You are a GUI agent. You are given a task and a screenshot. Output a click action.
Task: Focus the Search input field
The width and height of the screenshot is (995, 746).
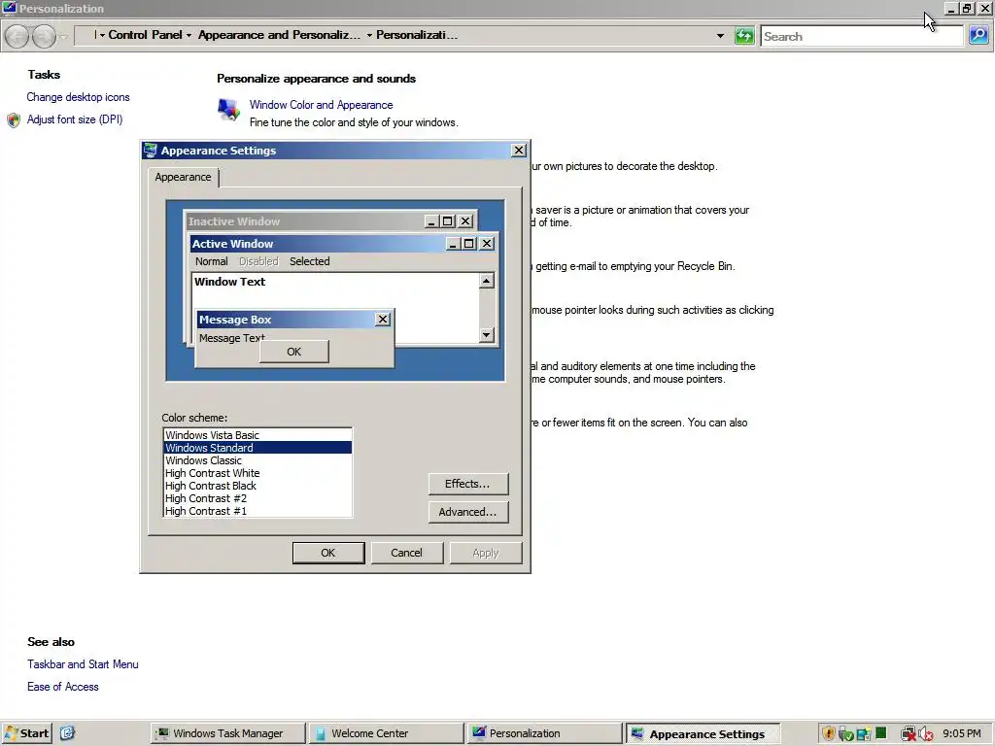click(862, 36)
